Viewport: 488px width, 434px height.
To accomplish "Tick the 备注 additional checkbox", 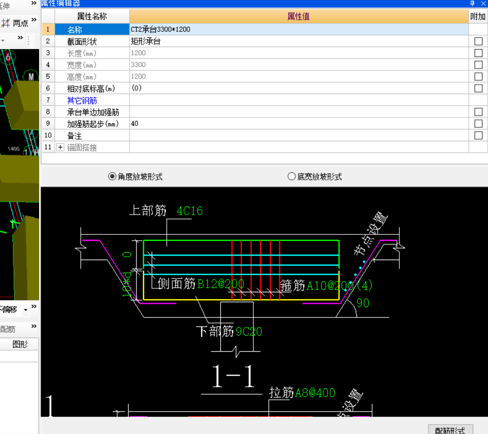I will (479, 136).
